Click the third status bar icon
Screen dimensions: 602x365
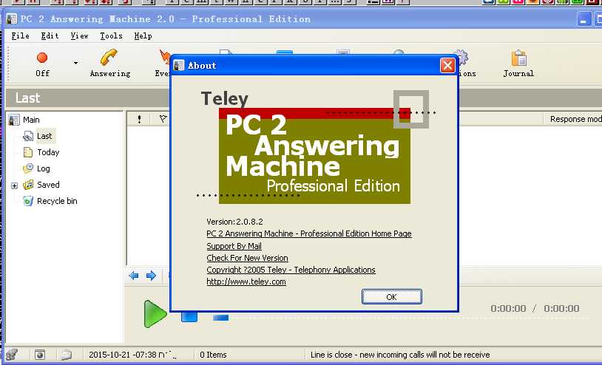point(67,355)
